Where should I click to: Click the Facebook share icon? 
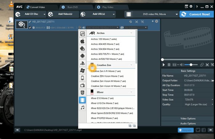click(x=204, y=130)
